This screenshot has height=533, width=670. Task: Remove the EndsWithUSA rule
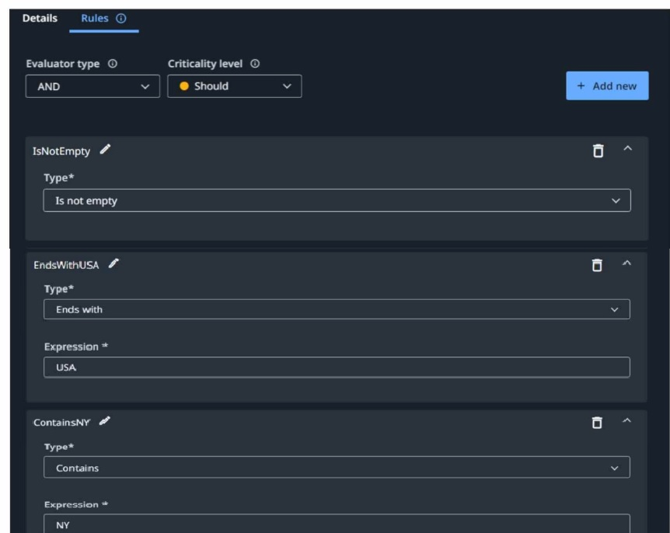point(598,263)
